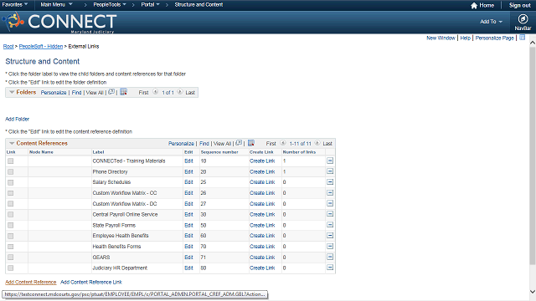The image size is (536, 301).
Task: Open Personalize Page link
Action: pyautogui.click(x=494, y=38)
